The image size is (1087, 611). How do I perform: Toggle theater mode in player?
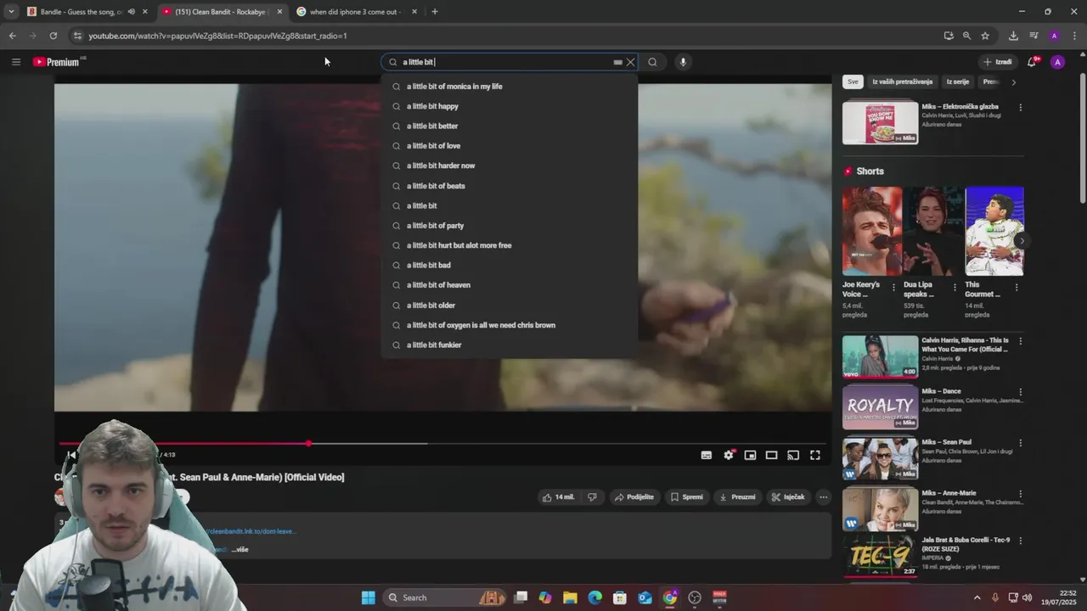tap(771, 456)
